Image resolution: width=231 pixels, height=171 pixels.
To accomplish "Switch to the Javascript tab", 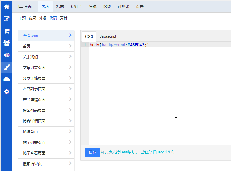I will tap(108, 36).
